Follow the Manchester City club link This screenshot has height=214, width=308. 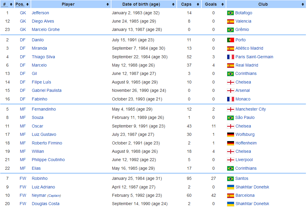click(x=250, y=109)
